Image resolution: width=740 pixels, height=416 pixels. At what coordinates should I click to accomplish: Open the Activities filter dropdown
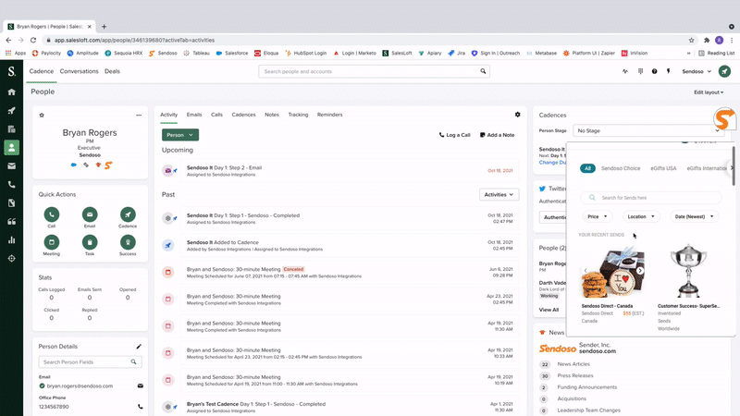[499, 195]
